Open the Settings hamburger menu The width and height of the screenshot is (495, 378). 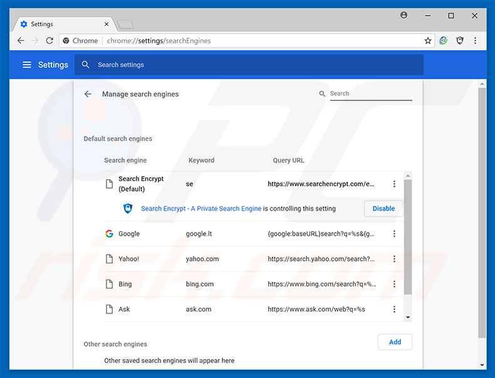pos(27,65)
